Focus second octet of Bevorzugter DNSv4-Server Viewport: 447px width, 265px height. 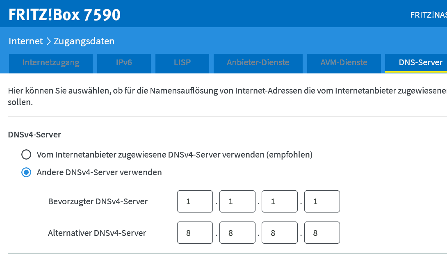pyautogui.click(x=237, y=201)
